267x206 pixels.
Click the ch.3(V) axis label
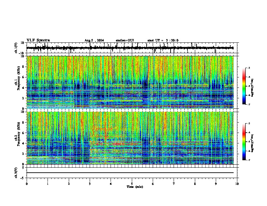(x=16, y=173)
